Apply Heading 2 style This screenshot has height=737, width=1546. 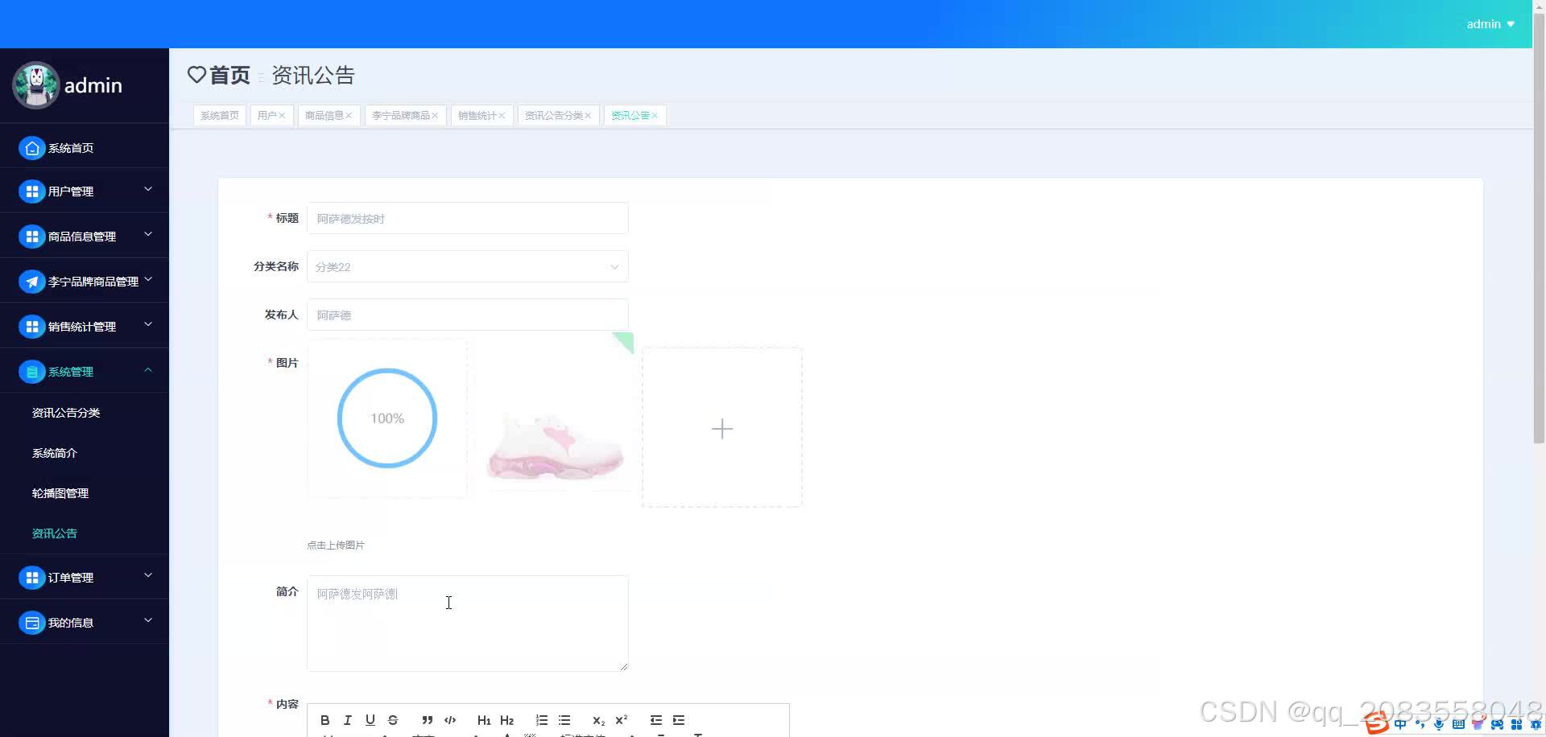[506, 720]
